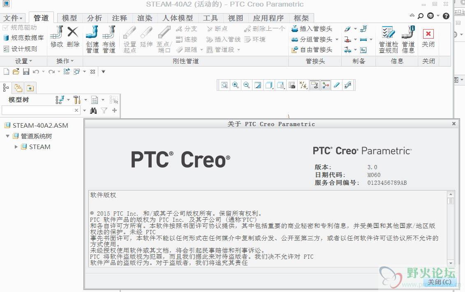
Task: Click the Save disk icon
Action: coord(26,71)
